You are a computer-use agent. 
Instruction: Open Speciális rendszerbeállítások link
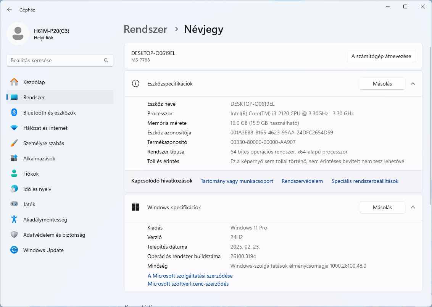365,181
